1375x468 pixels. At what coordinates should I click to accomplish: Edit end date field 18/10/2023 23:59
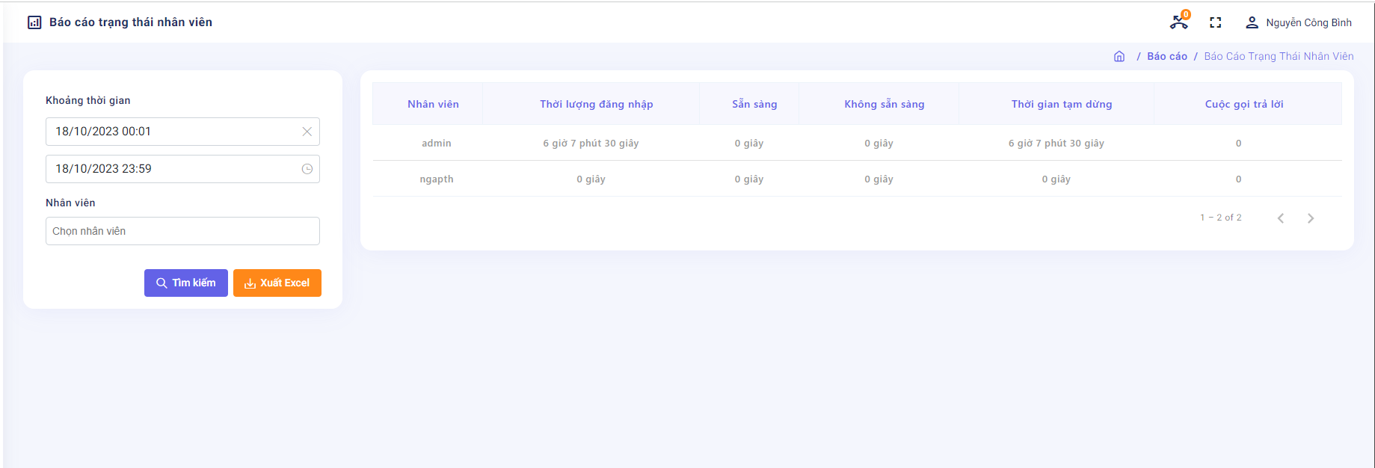coord(182,169)
